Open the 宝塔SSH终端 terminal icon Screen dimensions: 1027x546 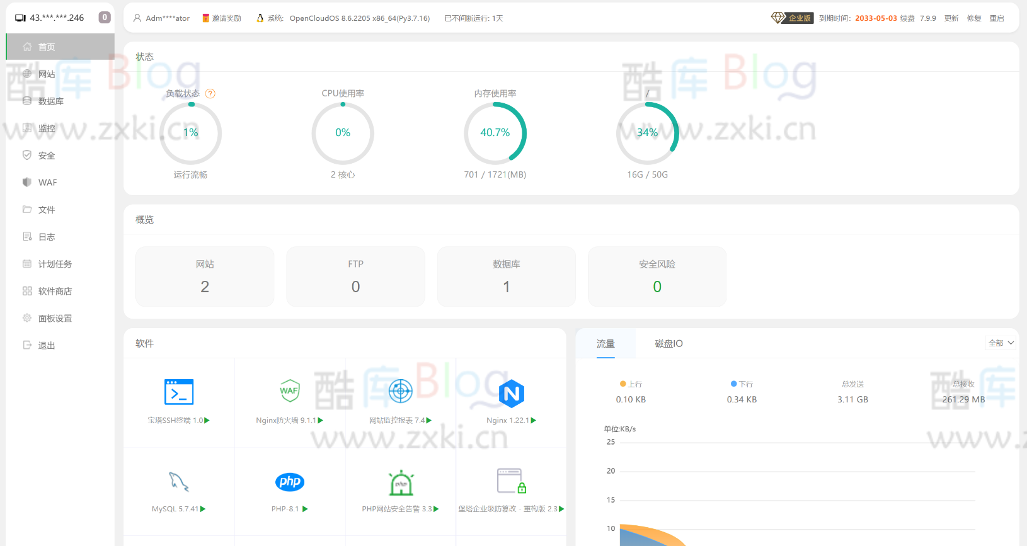[x=179, y=392]
